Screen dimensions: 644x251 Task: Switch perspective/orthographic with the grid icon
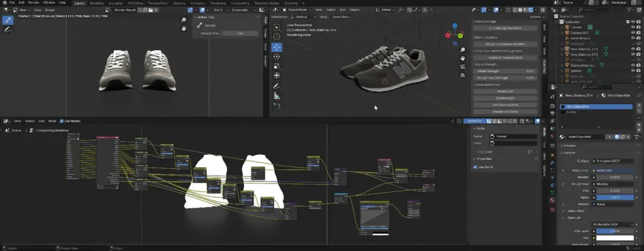tap(462, 75)
